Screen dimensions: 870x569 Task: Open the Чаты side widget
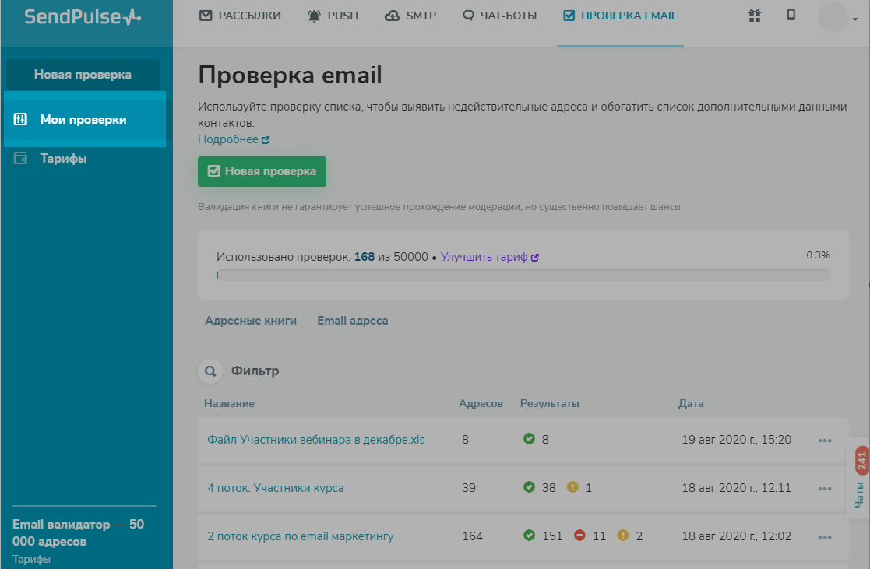click(860, 478)
